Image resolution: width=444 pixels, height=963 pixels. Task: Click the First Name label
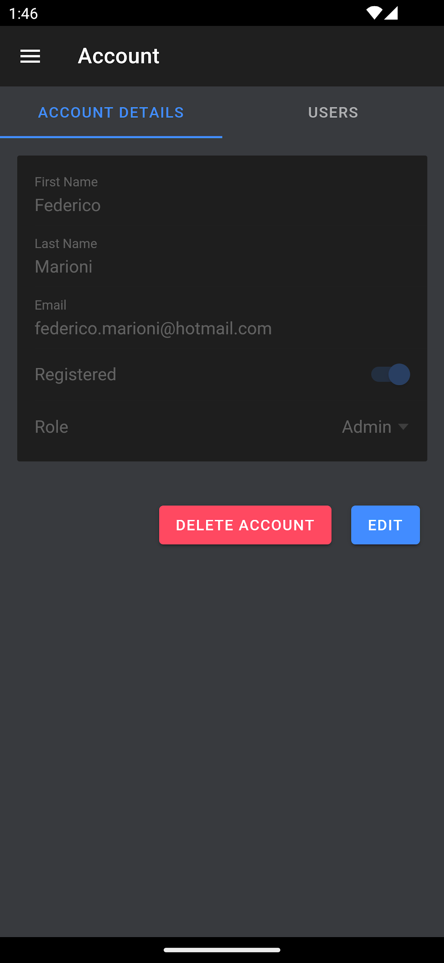66,182
